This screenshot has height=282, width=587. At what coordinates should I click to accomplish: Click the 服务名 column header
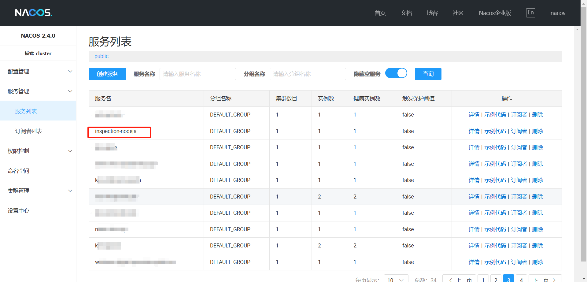(103, 98)
